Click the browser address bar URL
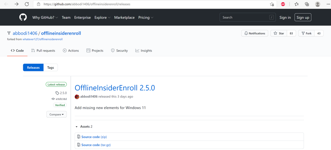The width and height of the screenshot is (331, 150). pyautogui.click(x=87, y=4)
